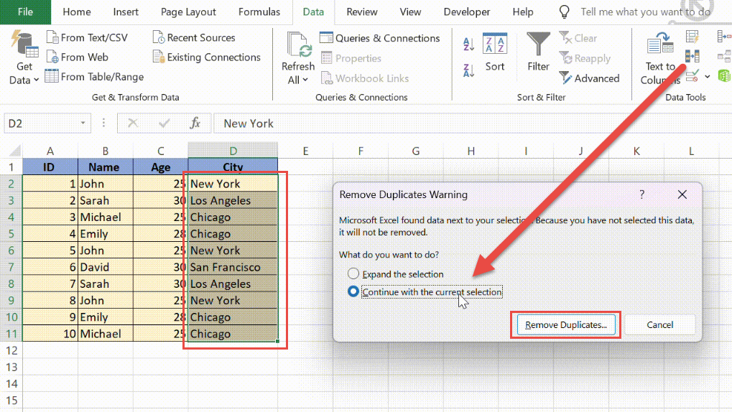Switch to the Insert tab
This screenshot has width=732, height=412.
(126, 12)
